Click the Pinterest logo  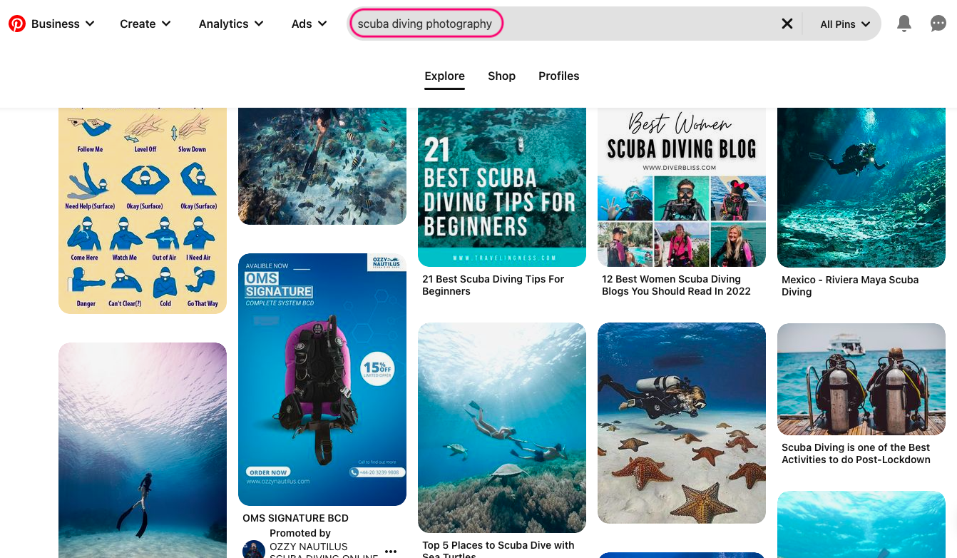(18, 23)
